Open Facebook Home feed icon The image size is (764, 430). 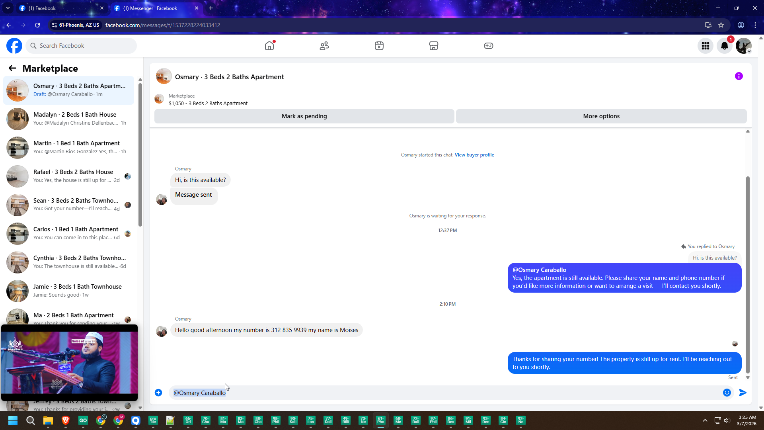[x=269, y=46]
